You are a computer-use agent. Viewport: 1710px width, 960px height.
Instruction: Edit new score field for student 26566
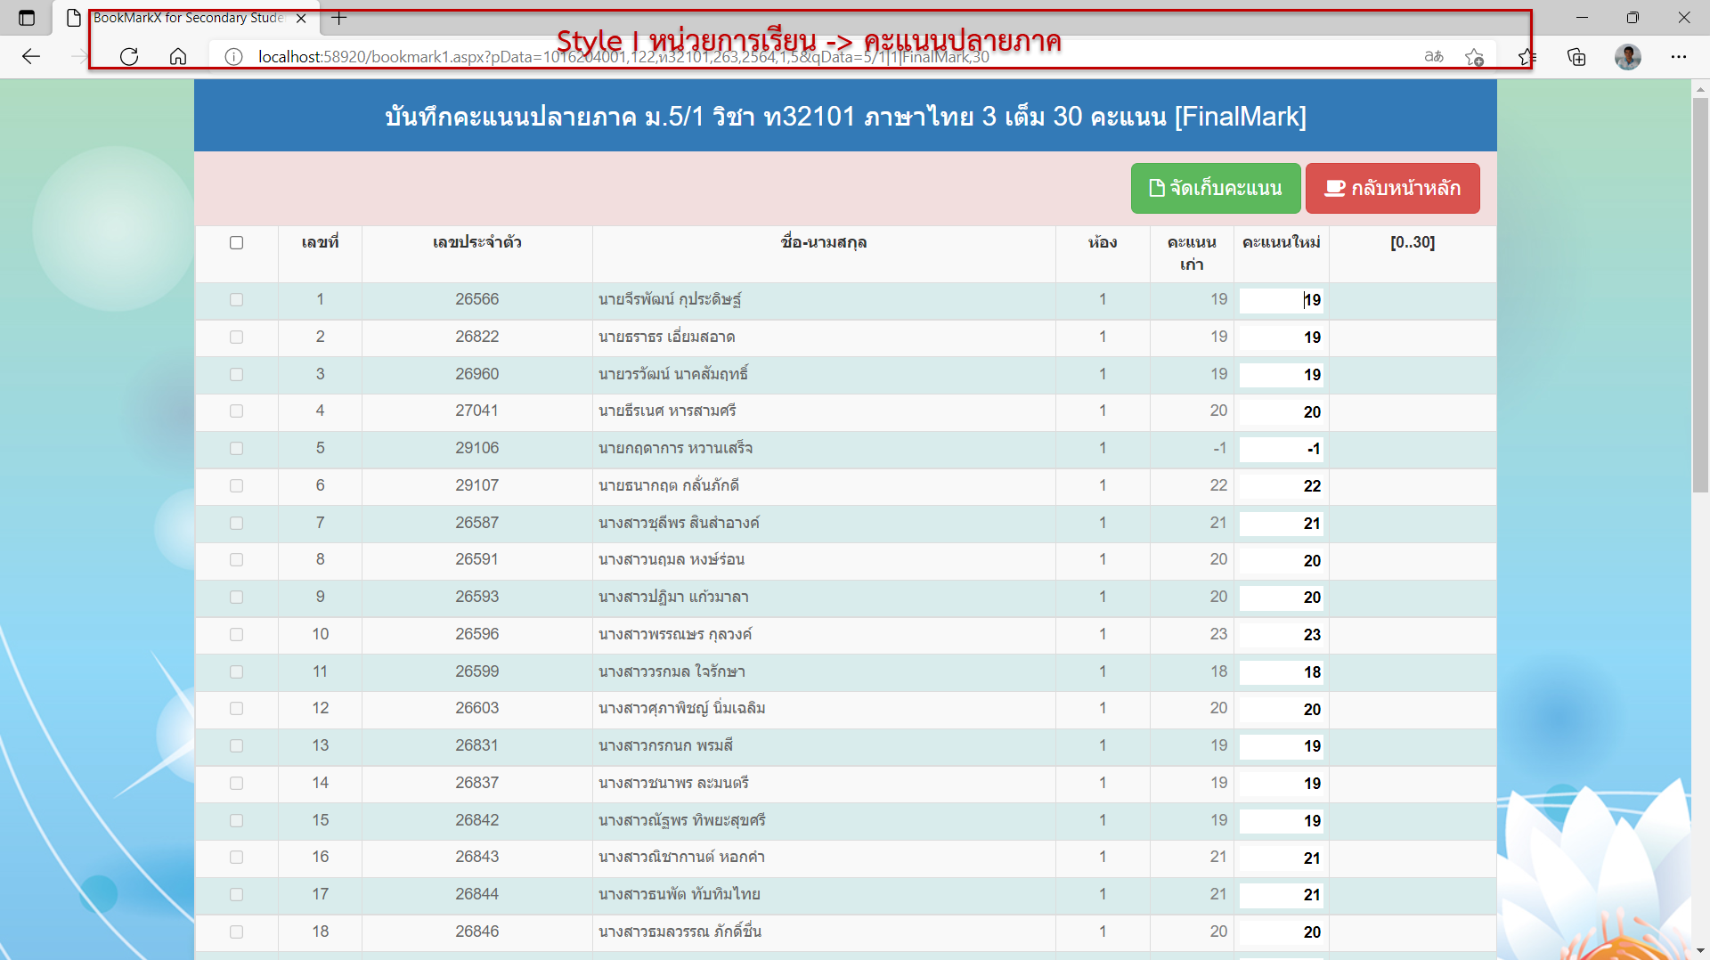point(1281,300)
